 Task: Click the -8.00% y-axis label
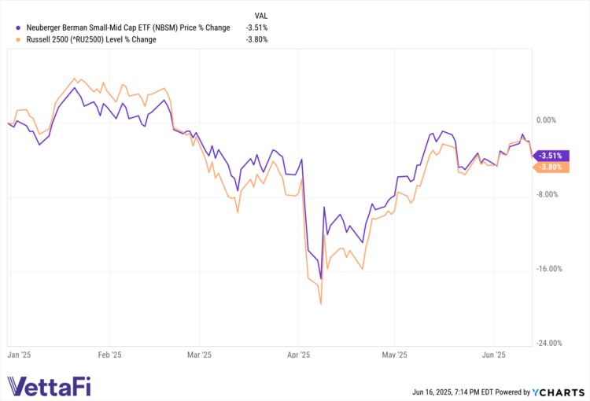click(546, 195)
